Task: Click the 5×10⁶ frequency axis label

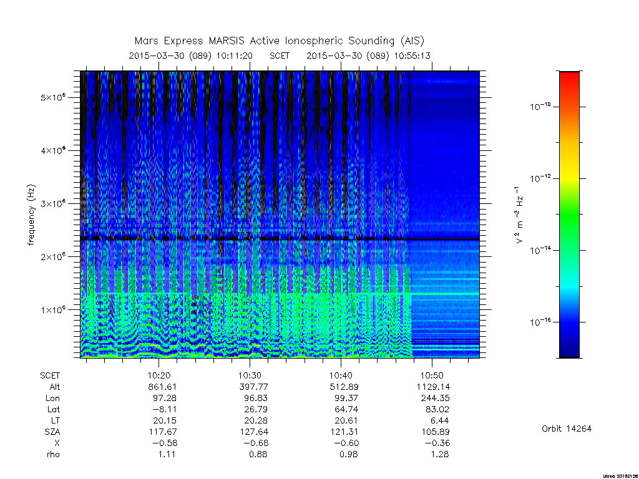Action: tap(53, 98)
